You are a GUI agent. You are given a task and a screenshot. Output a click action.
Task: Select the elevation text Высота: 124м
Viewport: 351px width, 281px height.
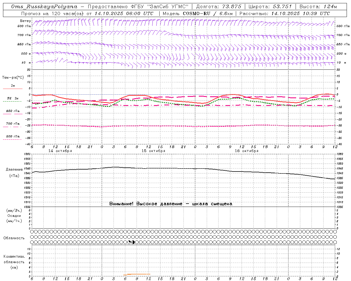[x=318, y=7]
